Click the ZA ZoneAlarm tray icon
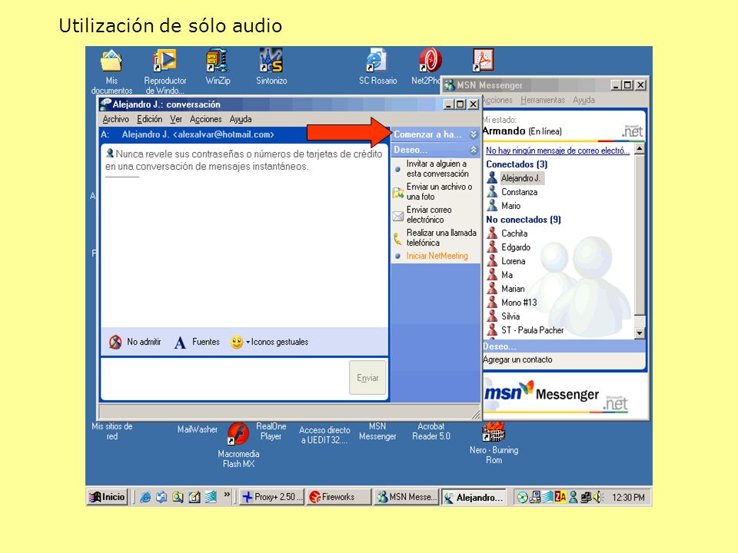Screen dimensions: 738x553 pyautogui.click(x=560, y=497)
